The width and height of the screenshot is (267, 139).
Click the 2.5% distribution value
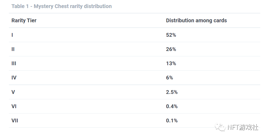pyautogui.click(x=172, y=92)
